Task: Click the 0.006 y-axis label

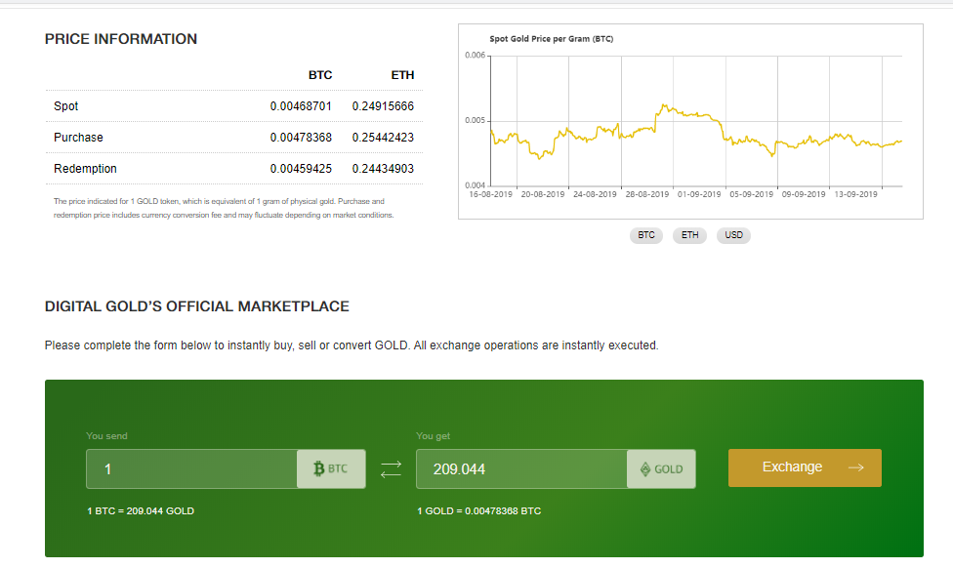Action: (x=476, y=56)
